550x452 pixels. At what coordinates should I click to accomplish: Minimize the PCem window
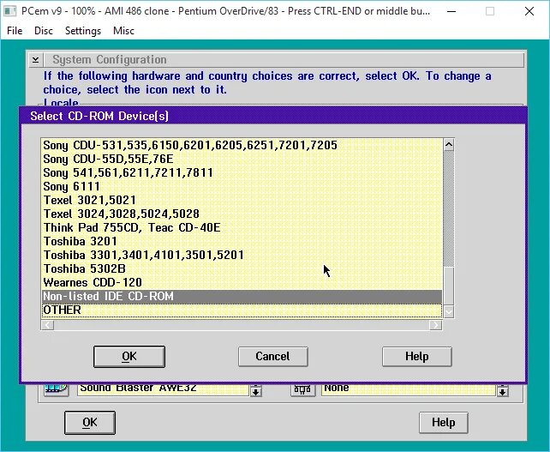pos(451,11)
